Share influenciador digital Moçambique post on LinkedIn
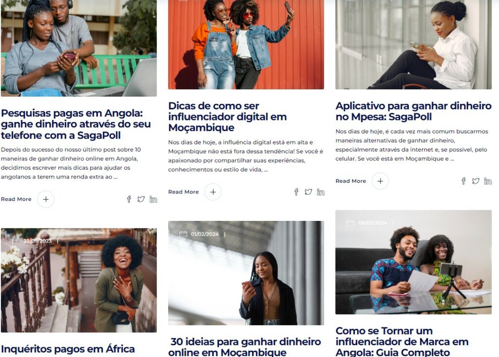 [x=321, y=192]
